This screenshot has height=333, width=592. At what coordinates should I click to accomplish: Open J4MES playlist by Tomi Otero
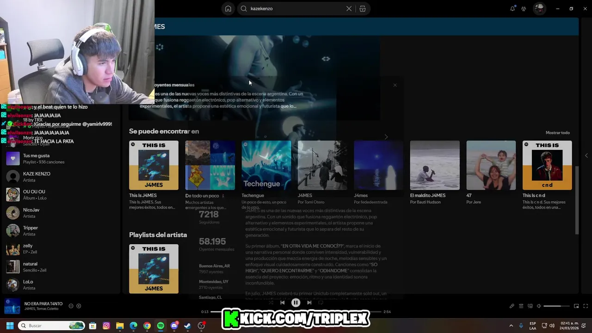322,173
